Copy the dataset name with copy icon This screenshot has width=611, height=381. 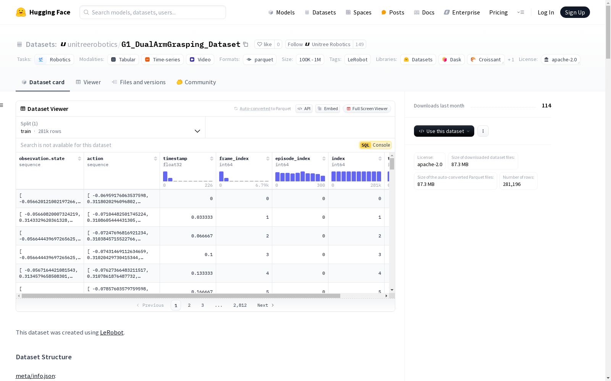(246, 45)
